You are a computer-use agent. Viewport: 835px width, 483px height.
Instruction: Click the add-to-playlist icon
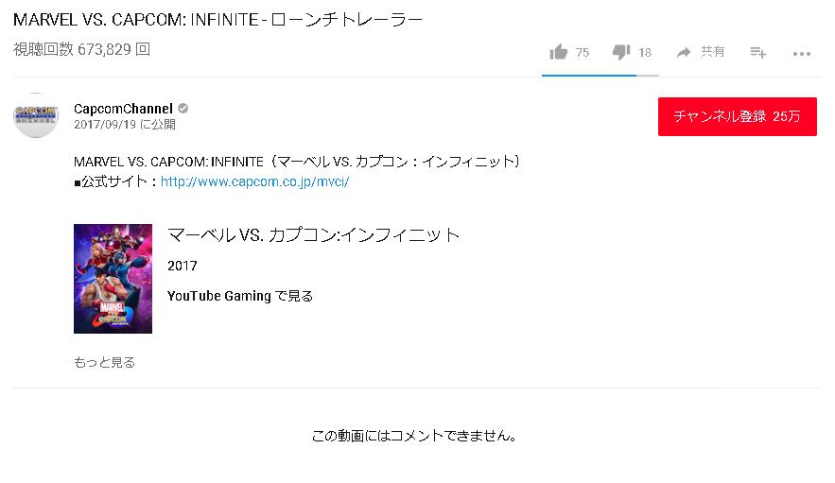[757, 52]
